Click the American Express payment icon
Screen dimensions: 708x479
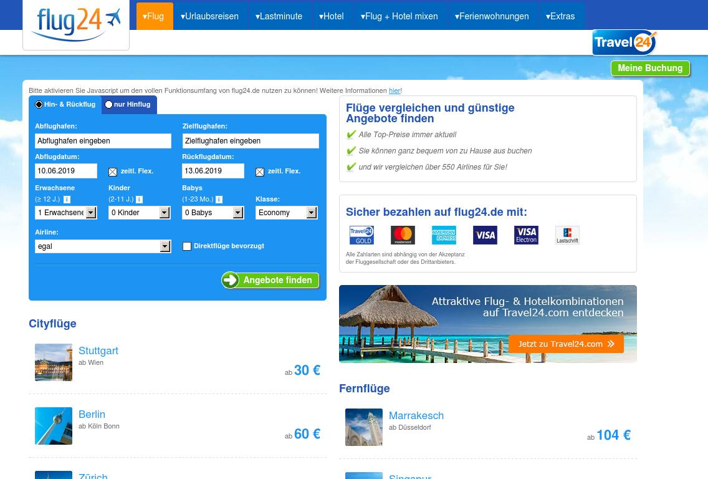(444, 235)
